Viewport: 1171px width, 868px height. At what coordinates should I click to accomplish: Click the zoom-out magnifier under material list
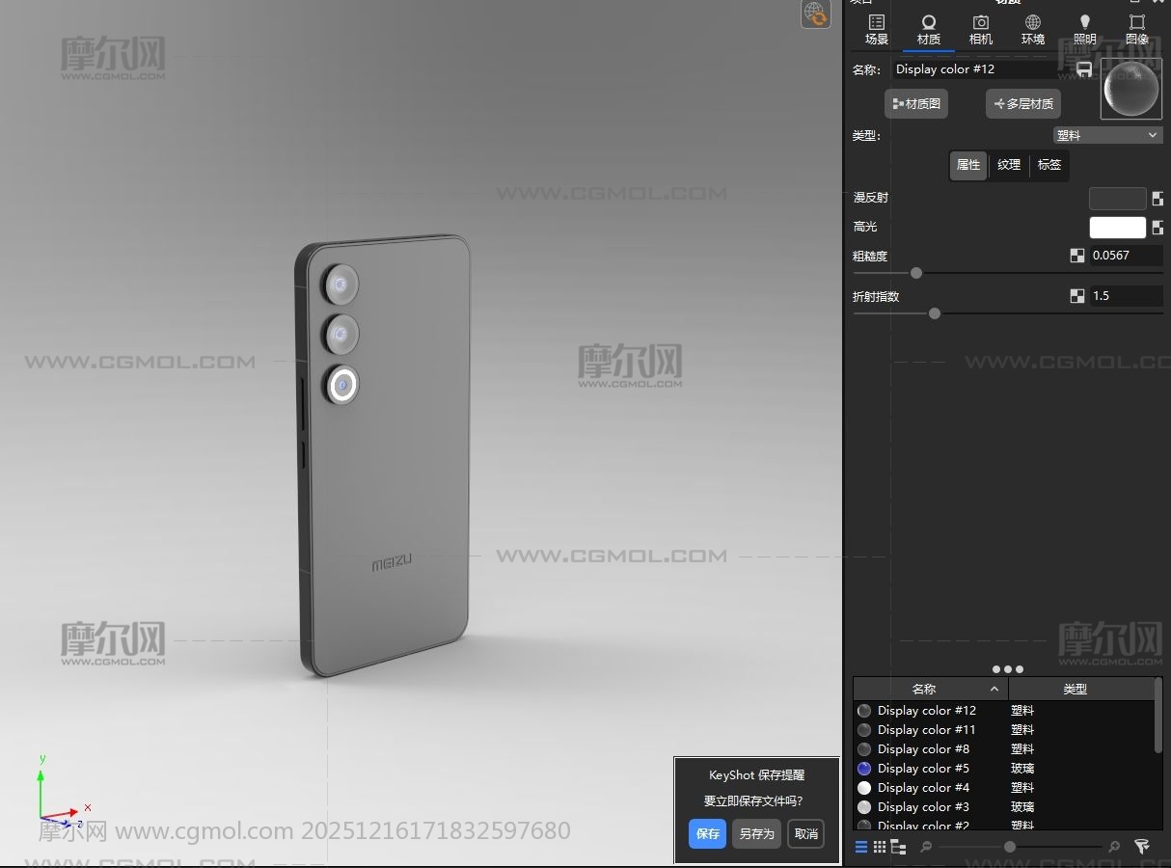click(926, 847)
